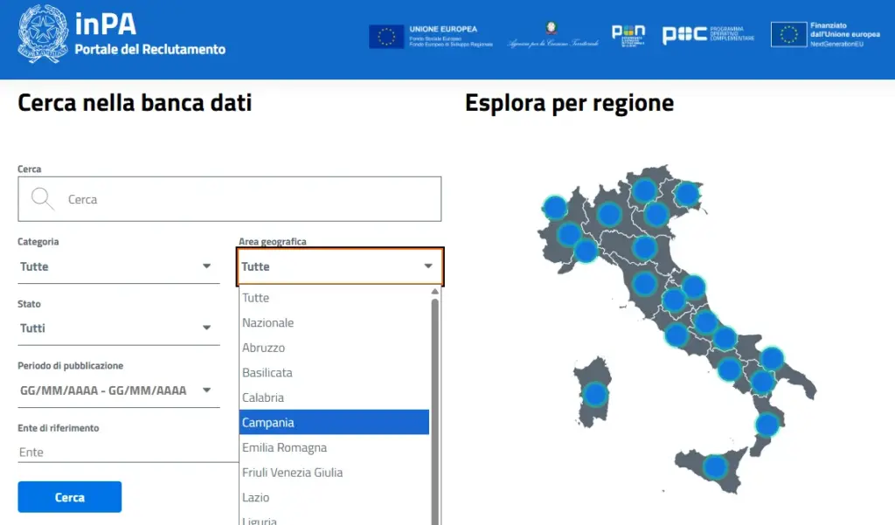895x525 pixels.
Task: Collapse the Area geografica dropdown
Action: (x=340, y=266)
